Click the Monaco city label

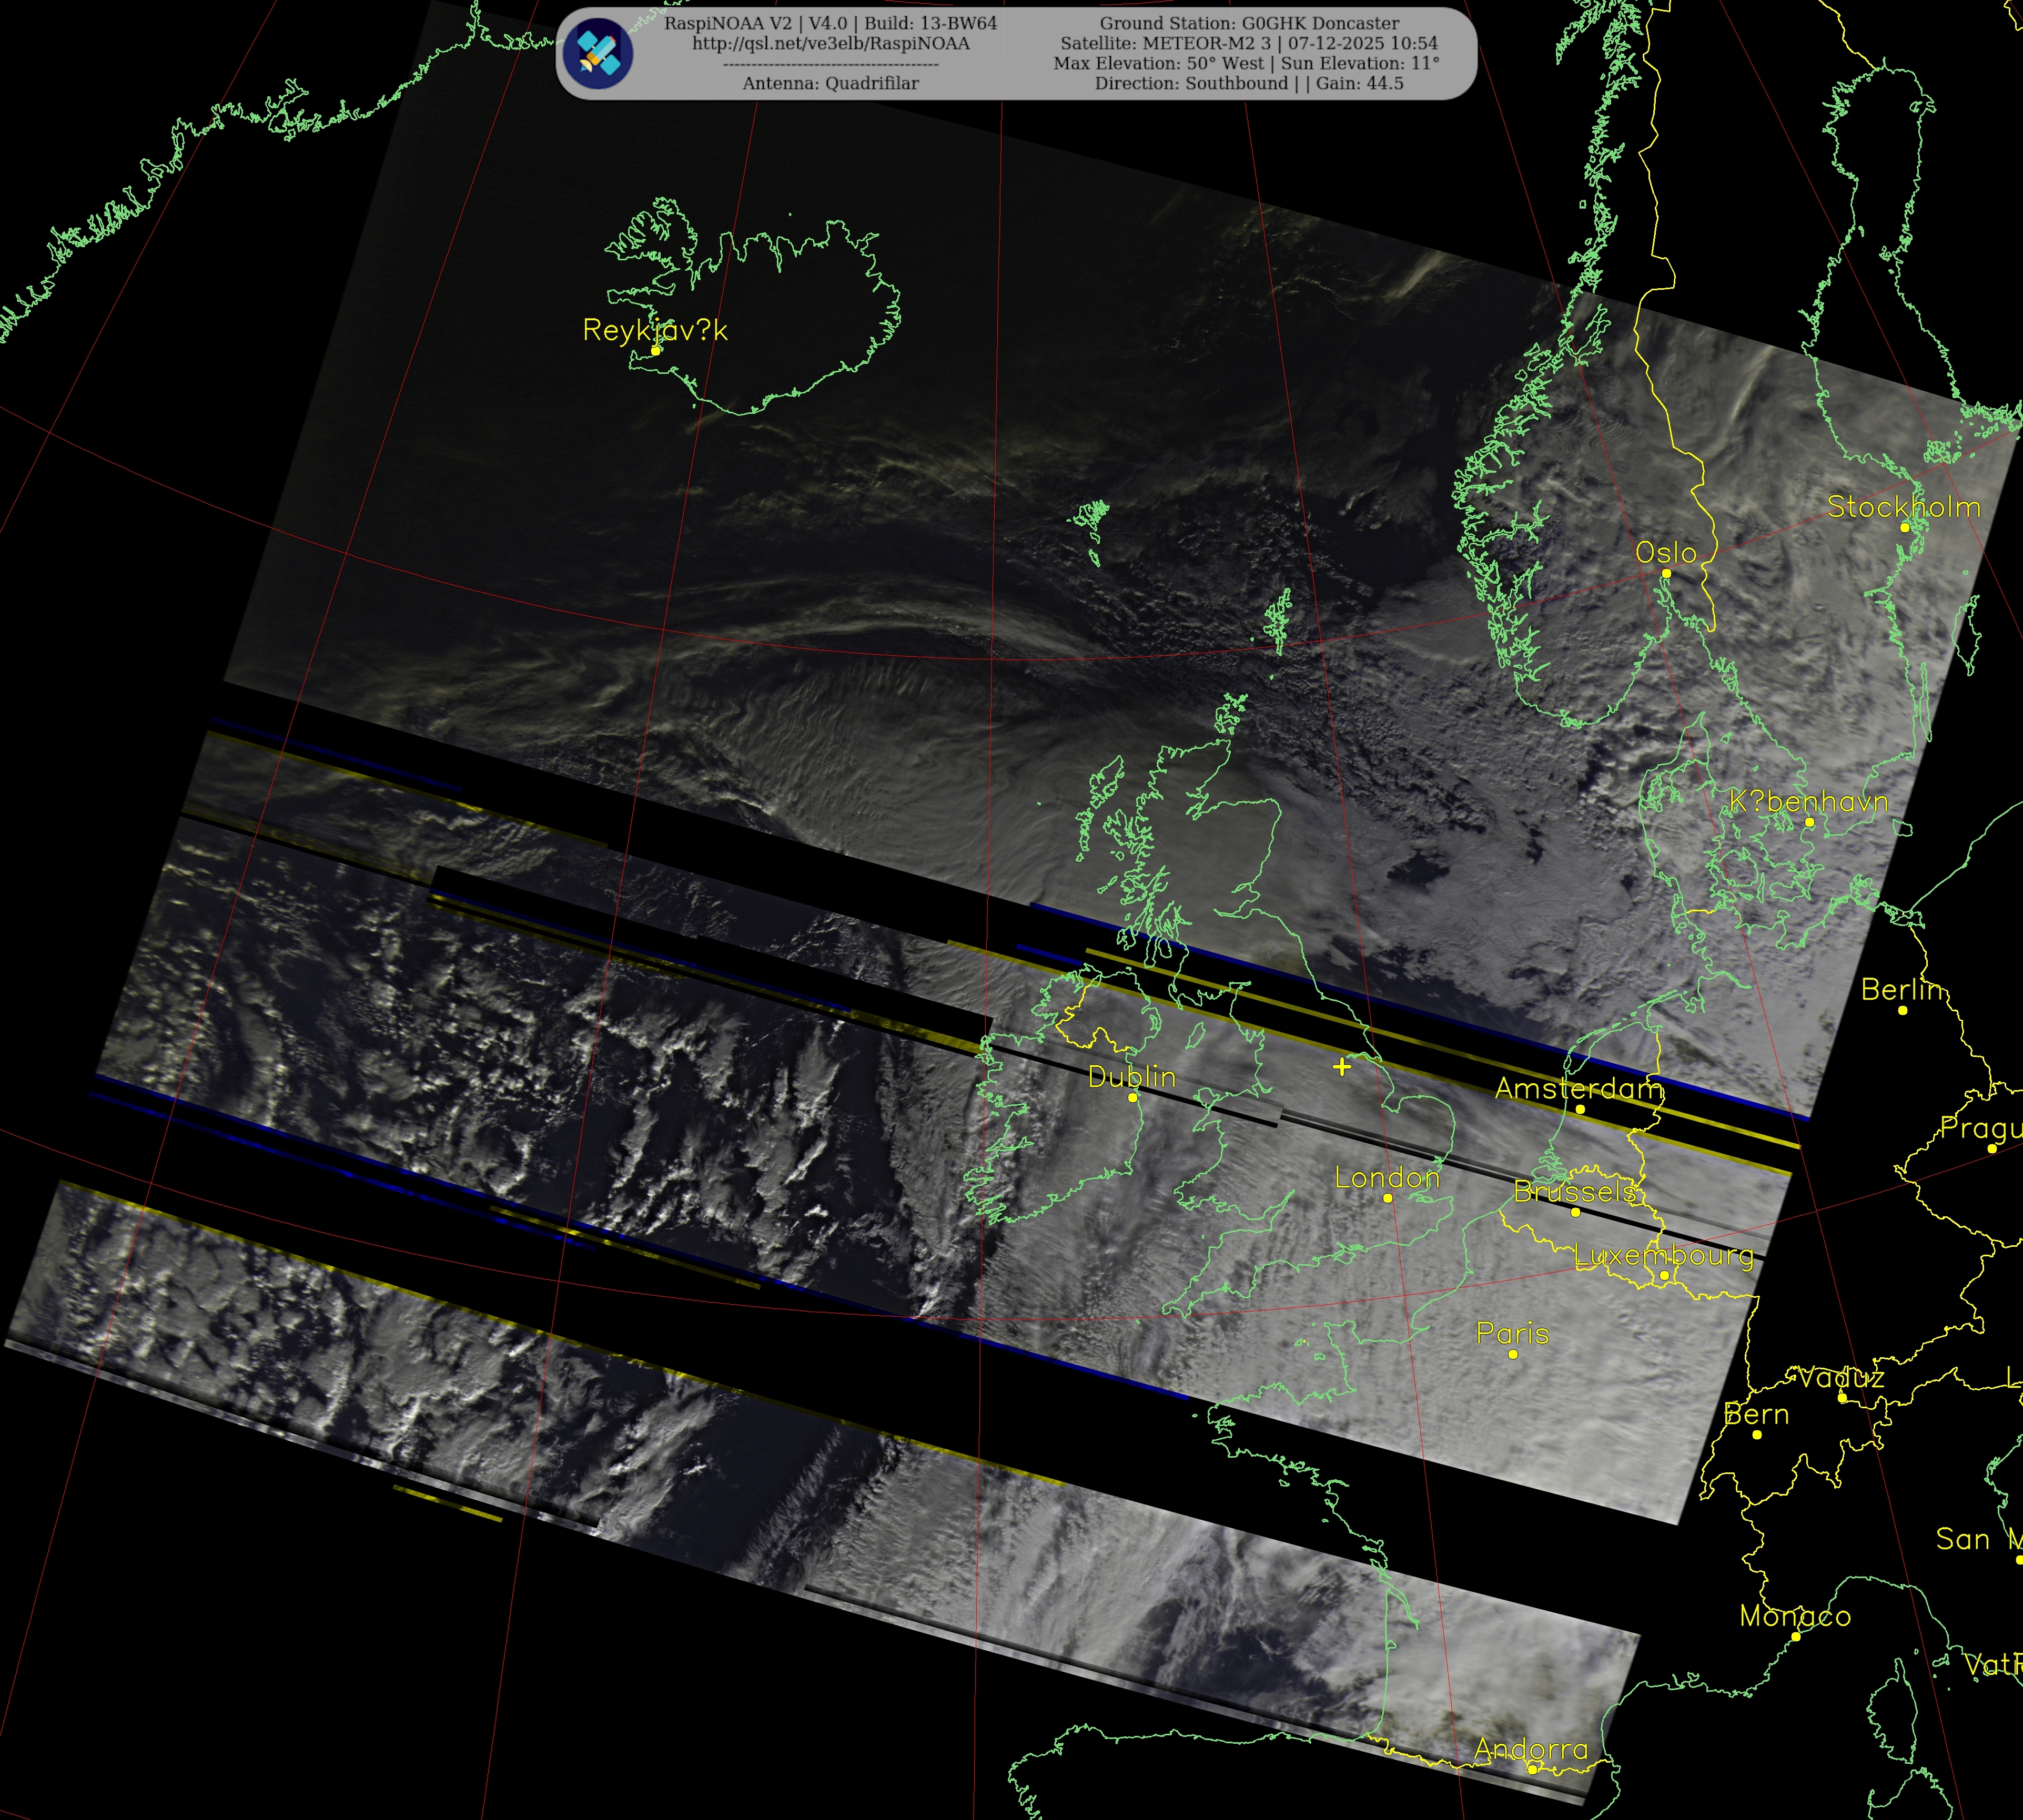click(x=1795, y=1616)
